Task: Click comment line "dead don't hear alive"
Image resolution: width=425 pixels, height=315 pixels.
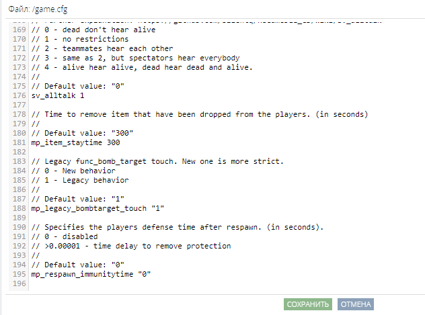Action: point(93,30)
